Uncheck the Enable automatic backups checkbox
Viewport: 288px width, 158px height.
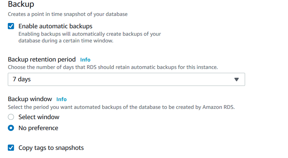tap(11, 26)
